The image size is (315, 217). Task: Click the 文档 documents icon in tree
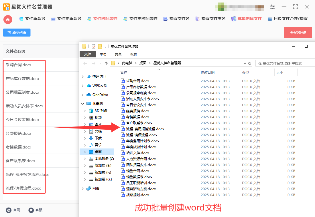[91, 131]
